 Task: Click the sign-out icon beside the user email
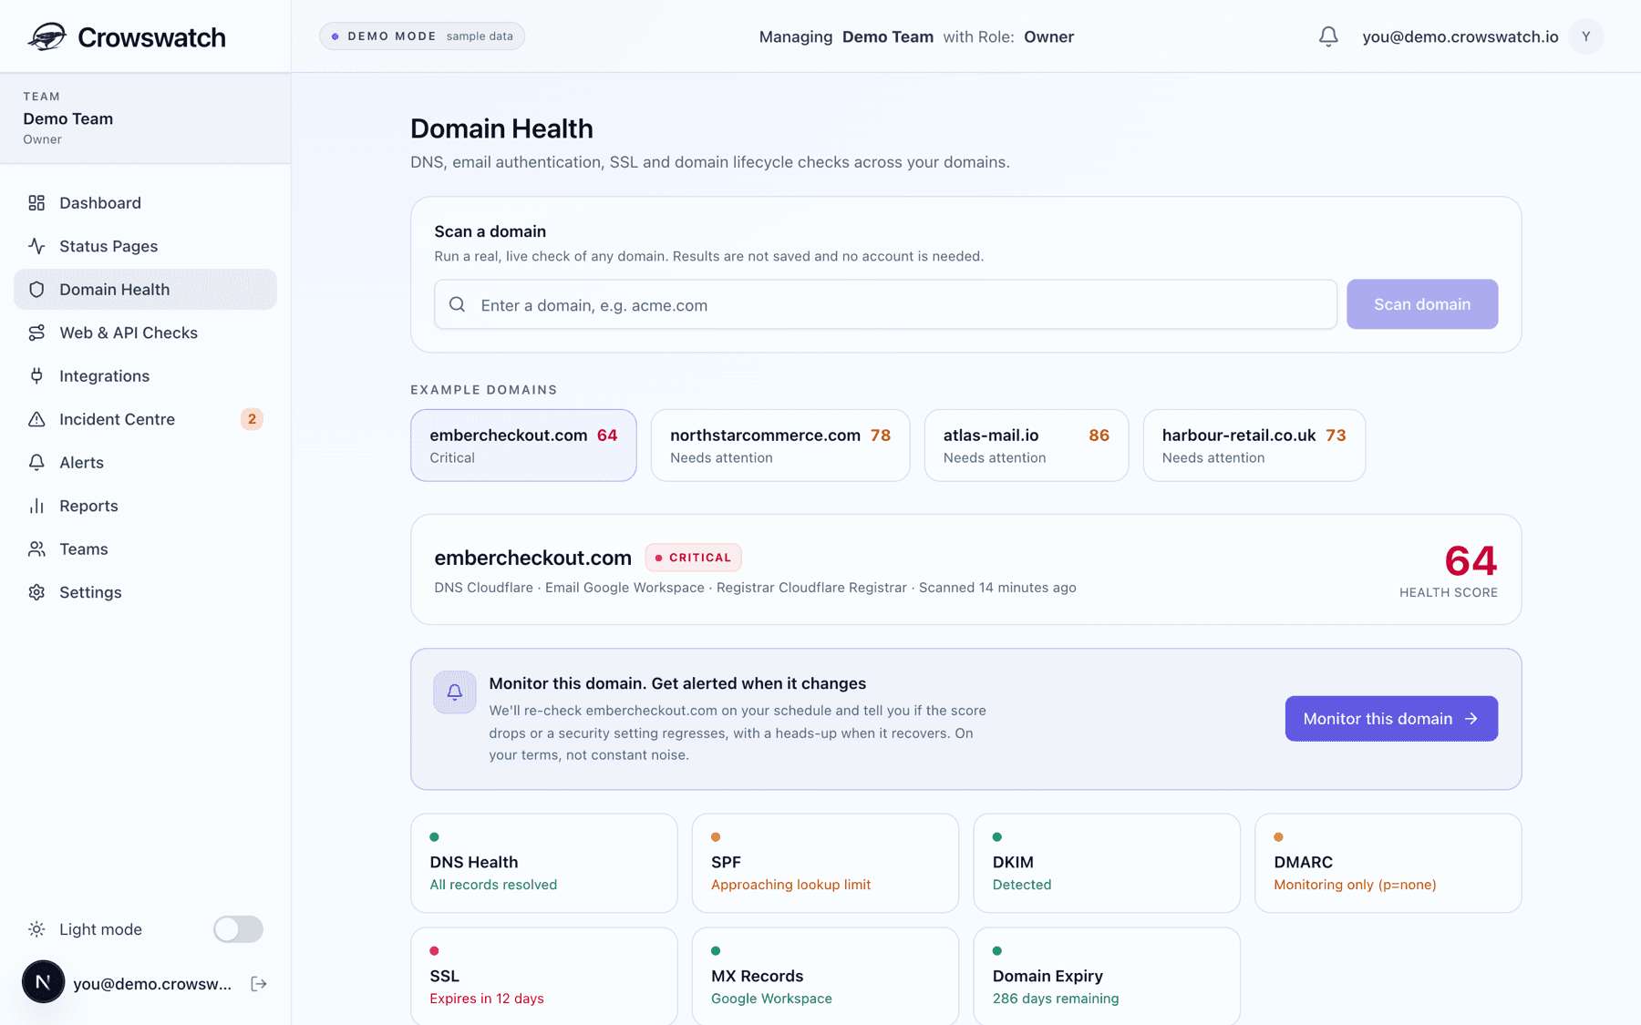(259, 983)
